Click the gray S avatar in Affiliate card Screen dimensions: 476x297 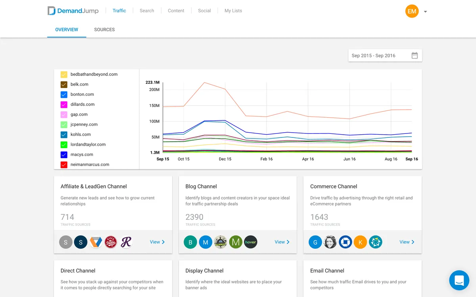(66, 242)
